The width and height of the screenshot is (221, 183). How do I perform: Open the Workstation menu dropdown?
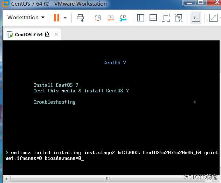[x=26, y=18]
